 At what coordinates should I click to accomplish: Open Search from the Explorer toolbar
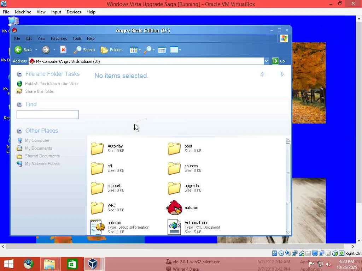[x=84, y=50]
